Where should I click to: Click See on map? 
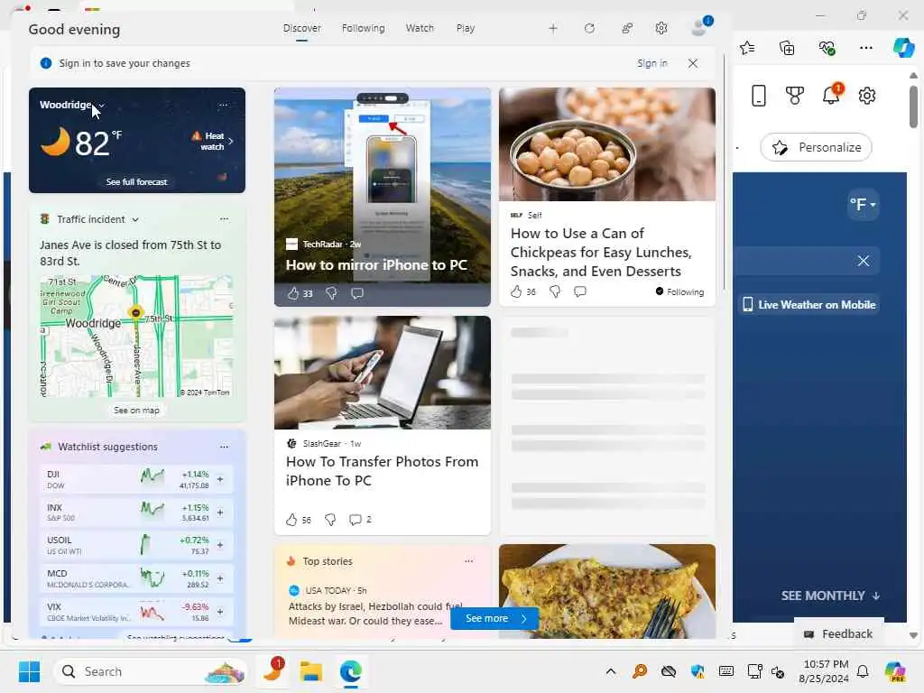[x=137, y=411]
